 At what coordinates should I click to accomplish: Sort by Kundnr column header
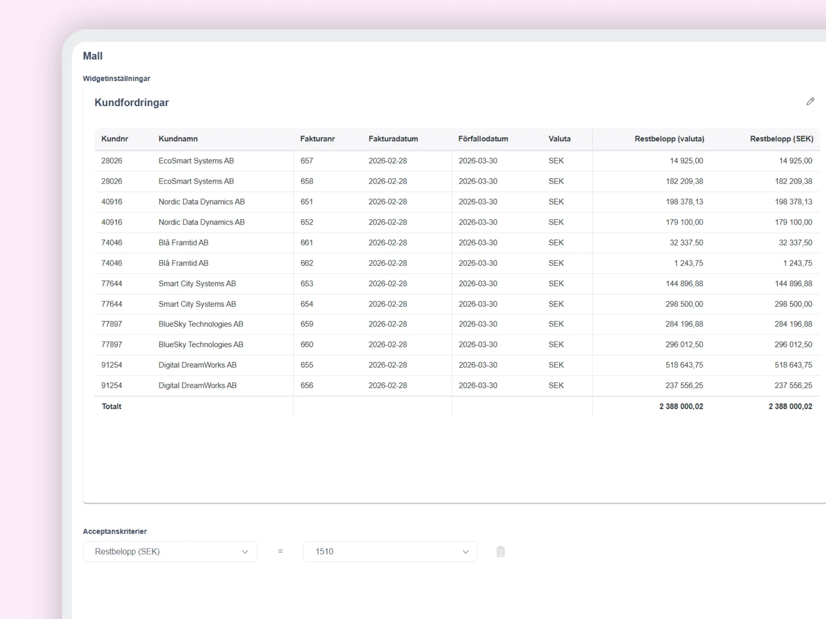click(115, 139)
